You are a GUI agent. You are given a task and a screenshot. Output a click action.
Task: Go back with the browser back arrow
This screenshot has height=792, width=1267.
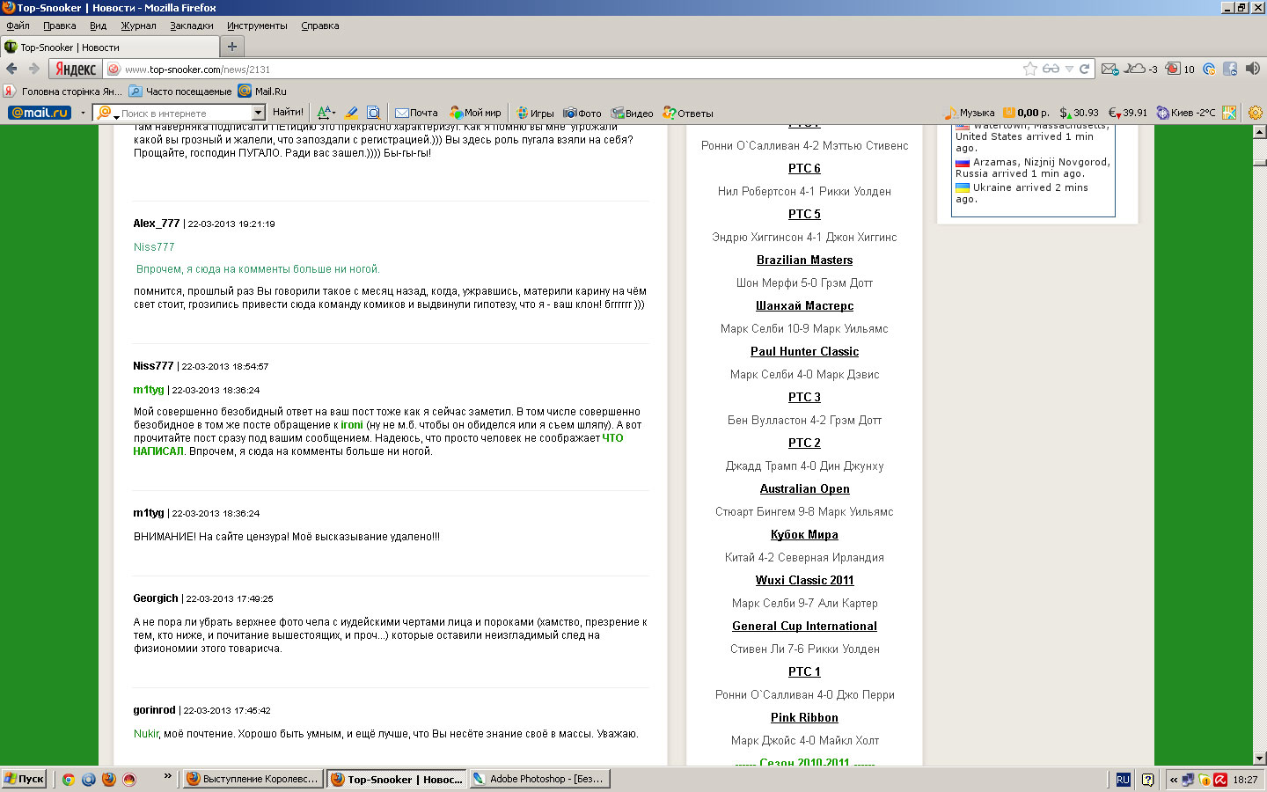click(x=11, y=69)
